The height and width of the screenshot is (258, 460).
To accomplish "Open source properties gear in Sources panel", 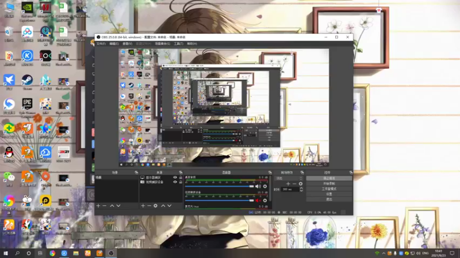I will tap(155, 206).
